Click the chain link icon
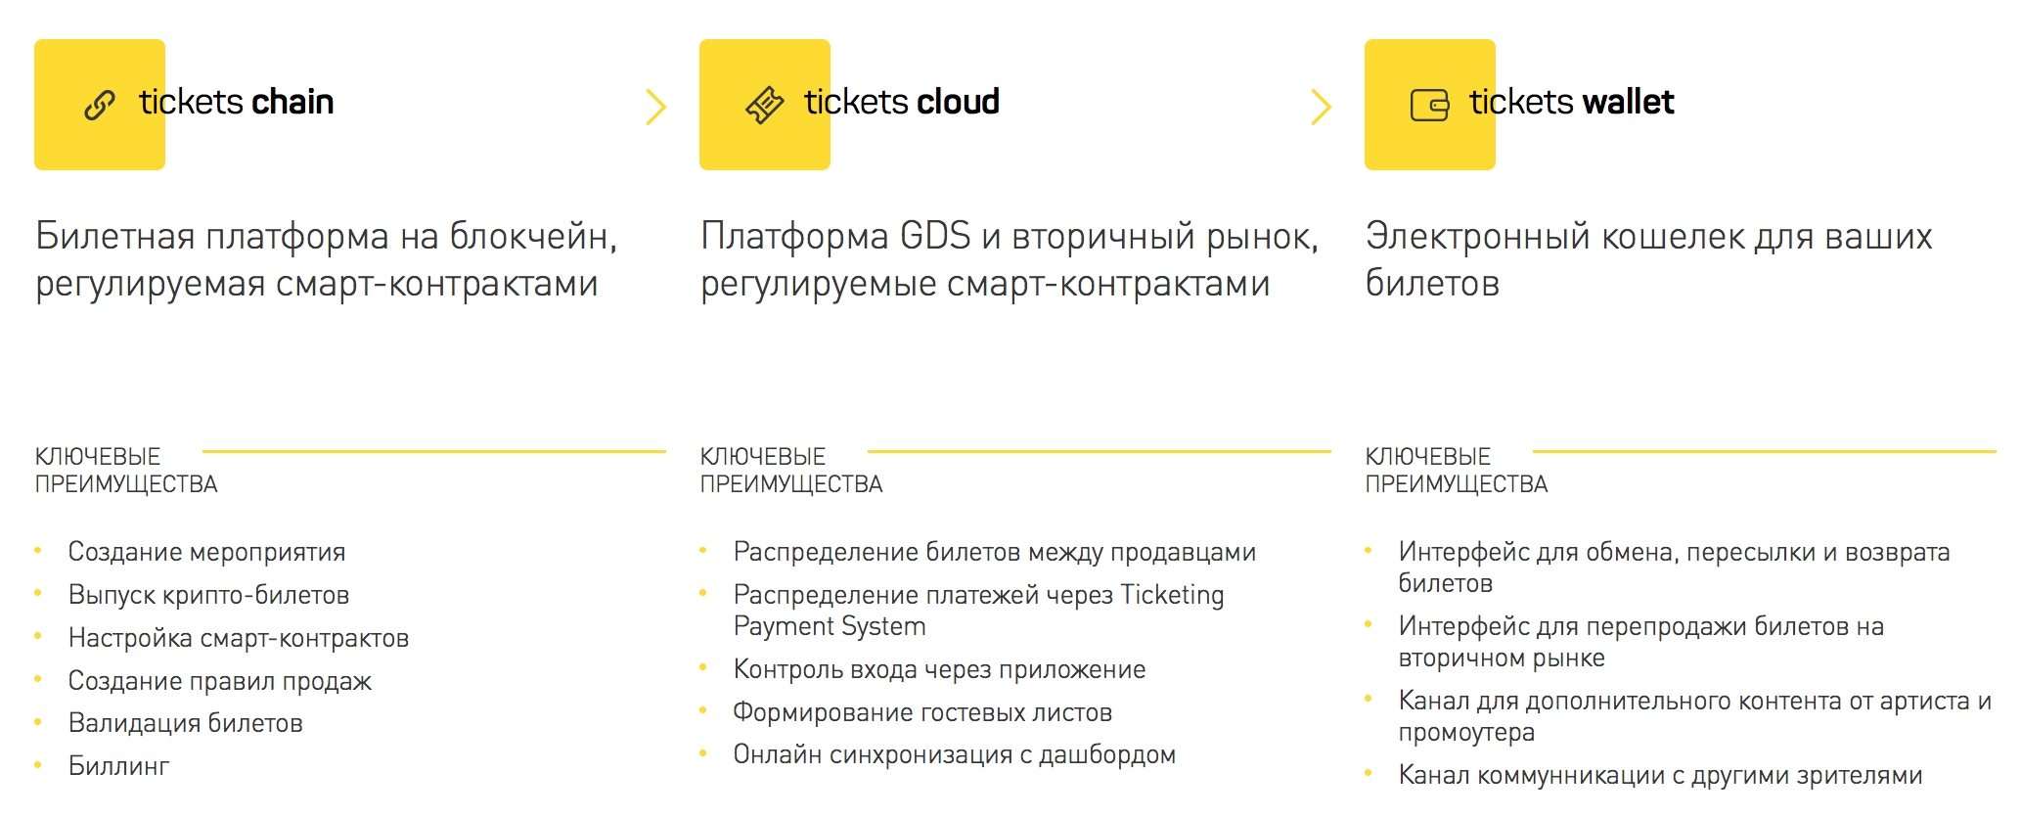 100,105
